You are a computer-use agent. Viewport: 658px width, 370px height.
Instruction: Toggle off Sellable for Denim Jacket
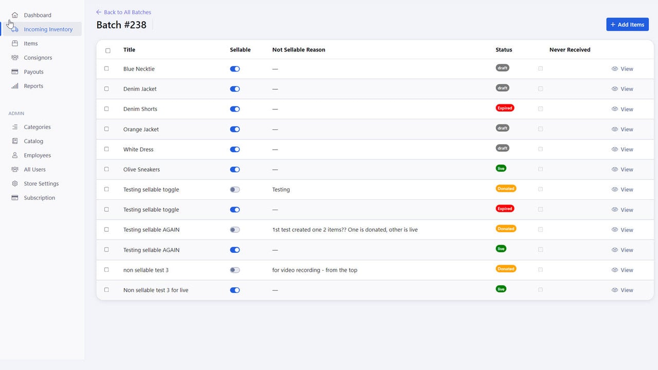[x=235, y=89]
